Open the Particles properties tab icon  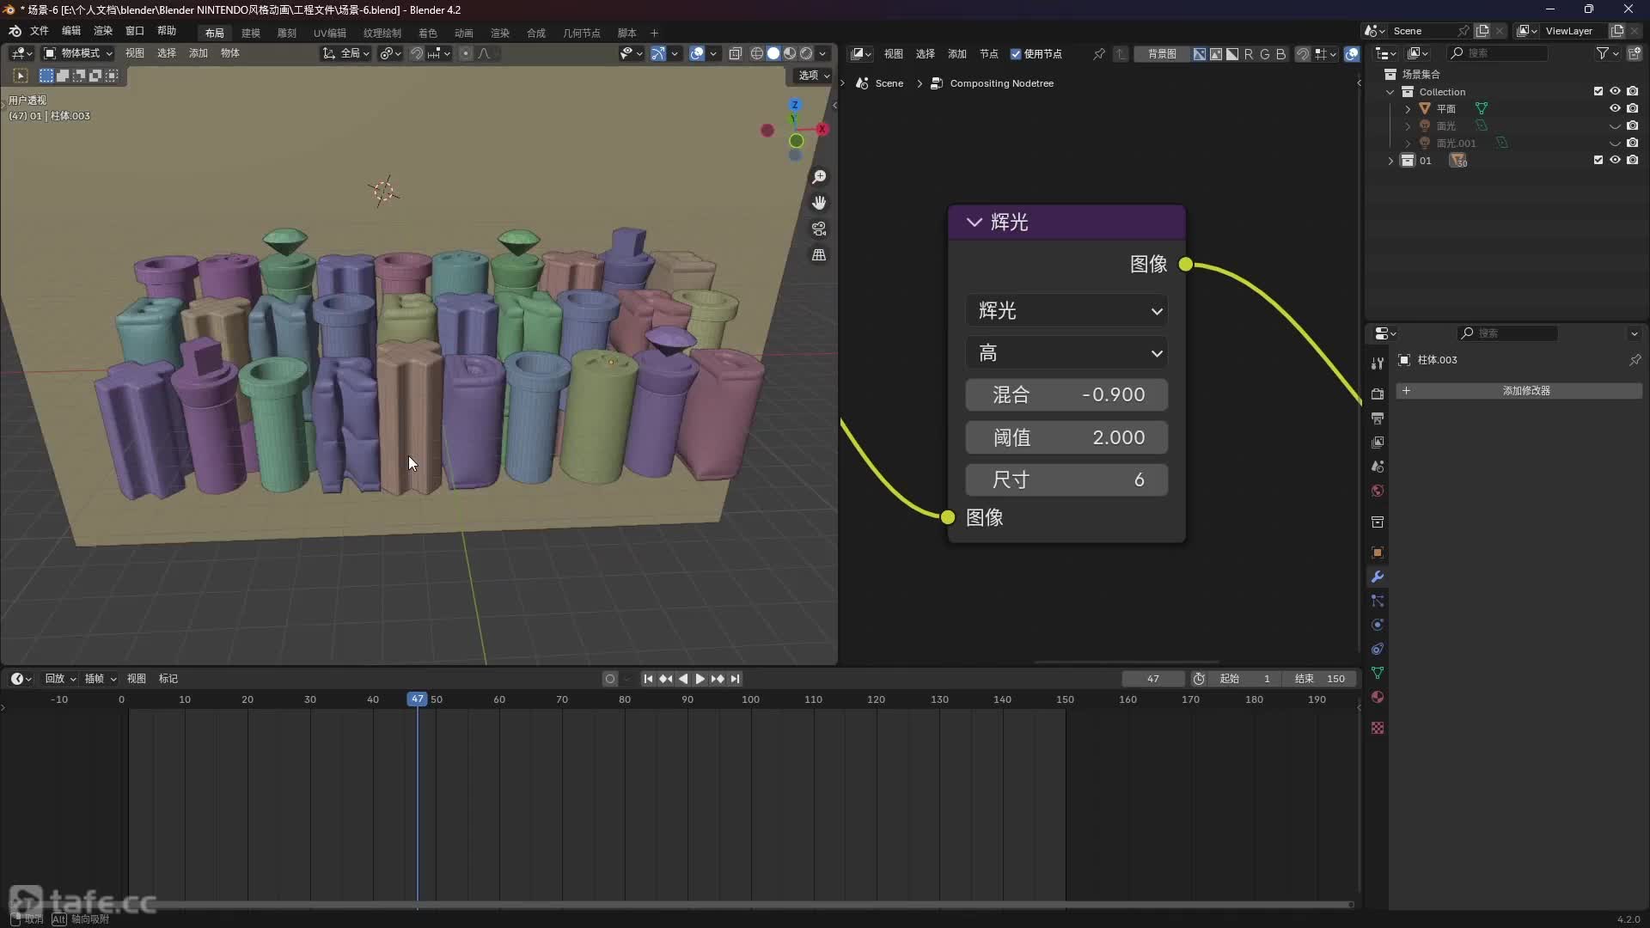point(1378,601)
